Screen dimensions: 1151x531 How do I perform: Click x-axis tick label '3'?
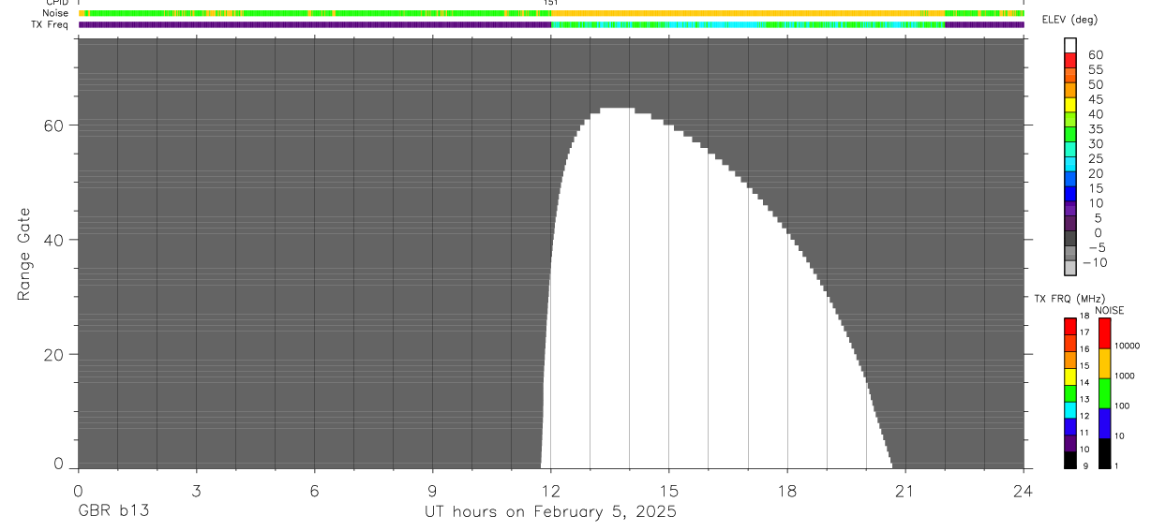coord(196,491)
